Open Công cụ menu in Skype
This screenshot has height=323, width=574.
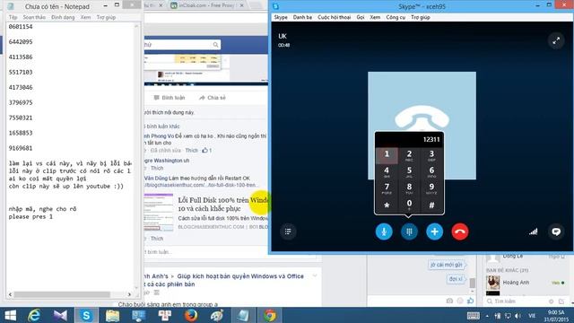(396, 17)
